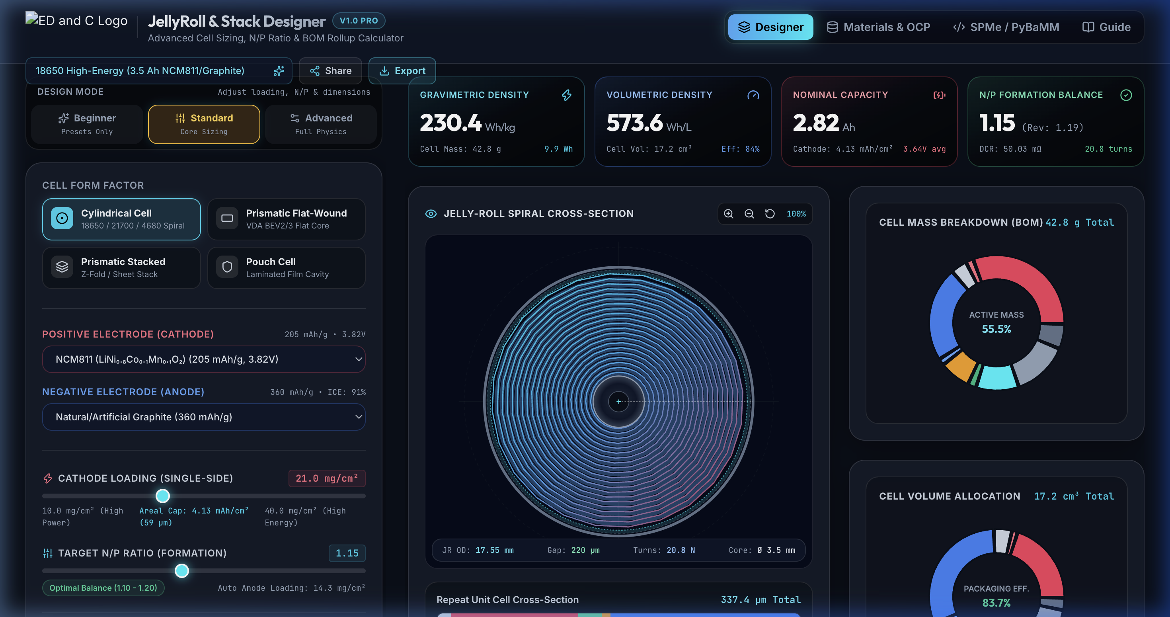Choose Prismatic Stacked form factor
Viewport: 1170px width, 617px height.
pos(121,267)
